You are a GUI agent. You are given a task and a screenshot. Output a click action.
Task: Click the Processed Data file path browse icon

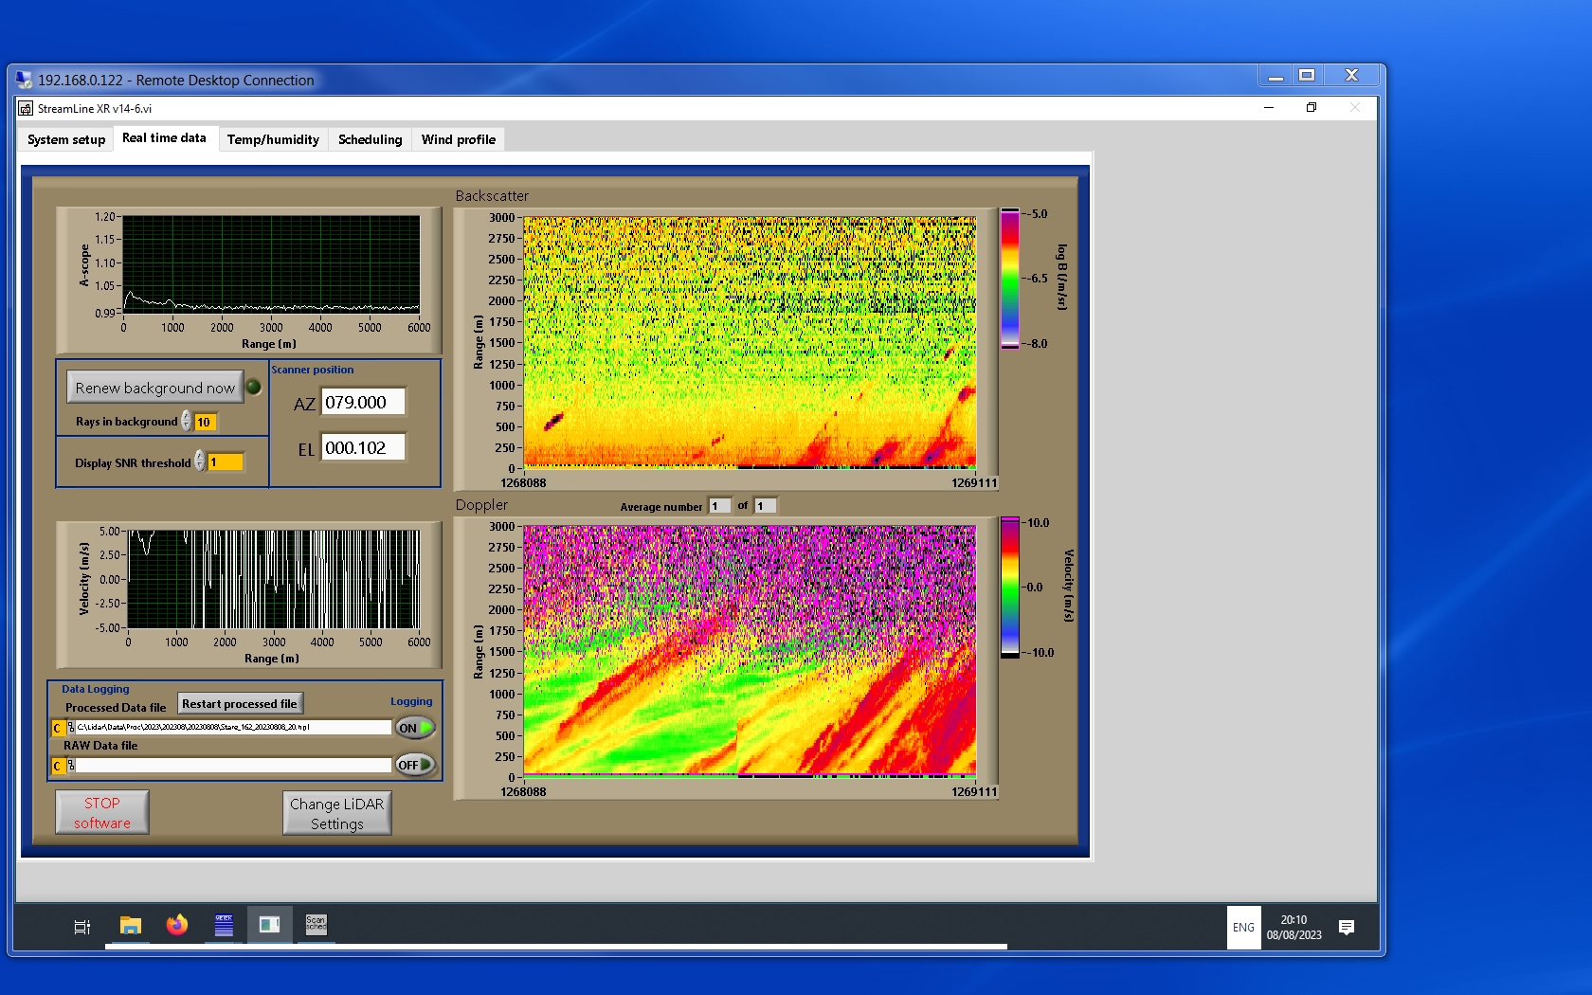pos(71,728)
